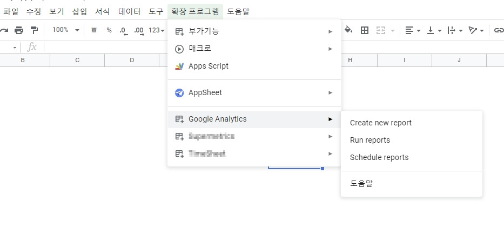
Task: Open the menu bar 도움말 menu
Action: pyautogui.click(x=238, y=12)
